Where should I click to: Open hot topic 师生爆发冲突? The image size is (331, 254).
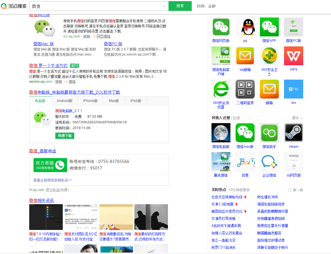267,197
